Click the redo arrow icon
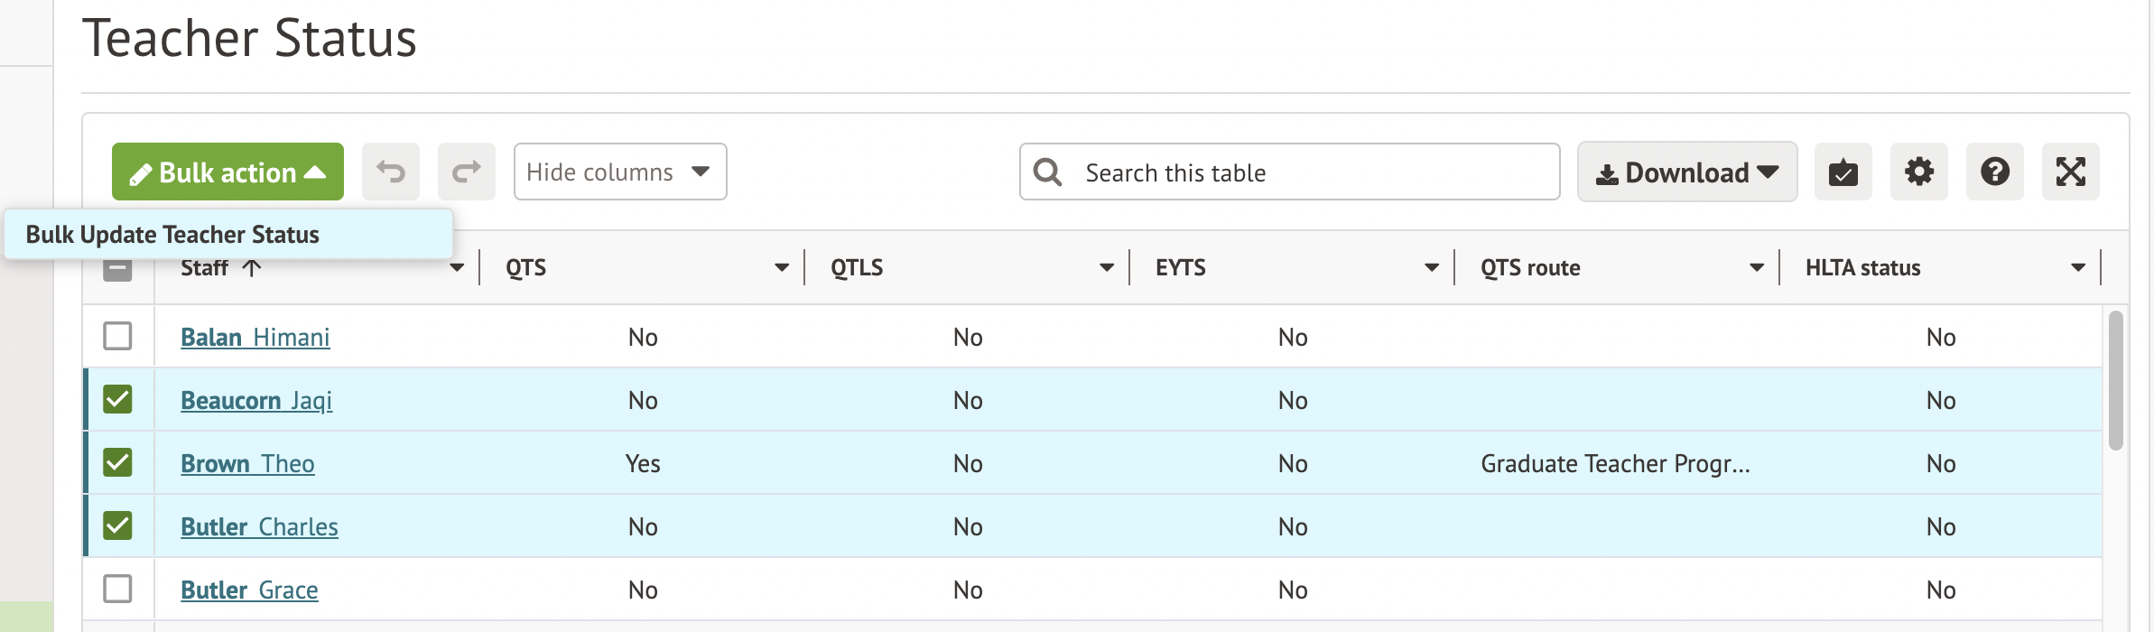Viewport: 2154px width, 632px height. (x=466, y=172)
